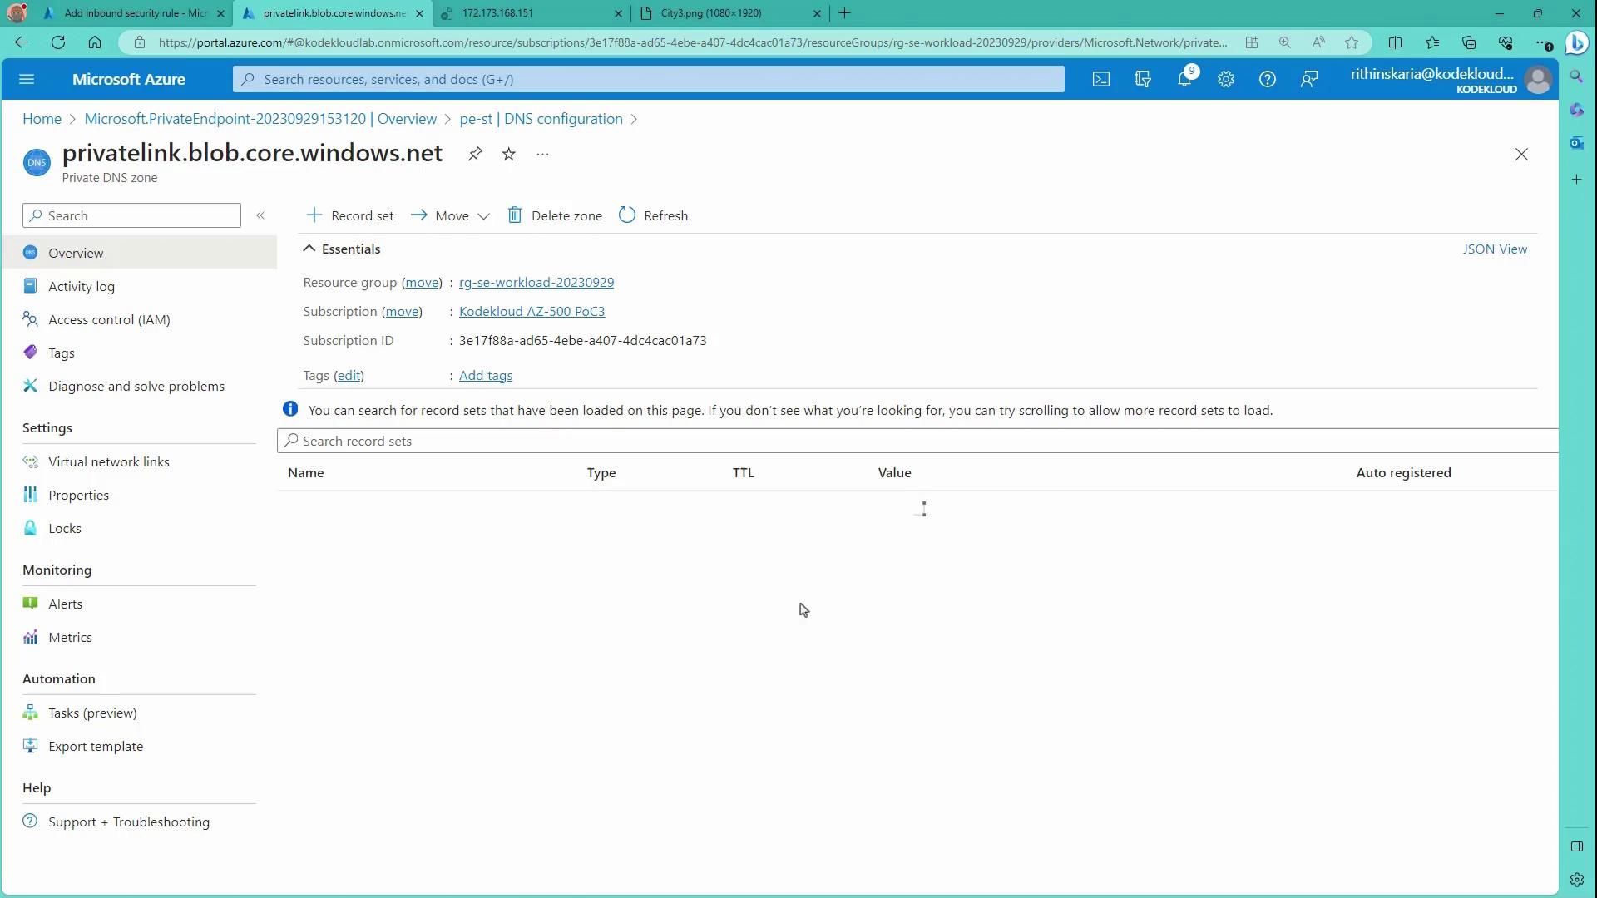Click the Delete zone button
The height and width of the screenshot is (898, 1597).
tap(555, 215)
